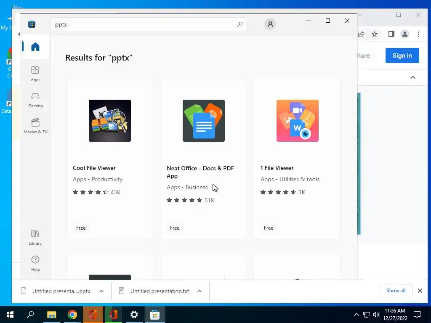Viewport: 431px width, 323px height.
Task: Open Chrome three-dot menu
Action: coord(418,34)
